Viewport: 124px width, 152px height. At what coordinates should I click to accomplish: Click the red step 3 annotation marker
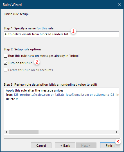pos(118,142)
